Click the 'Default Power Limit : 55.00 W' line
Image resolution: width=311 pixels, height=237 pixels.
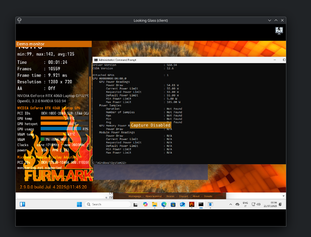point(142,95)
